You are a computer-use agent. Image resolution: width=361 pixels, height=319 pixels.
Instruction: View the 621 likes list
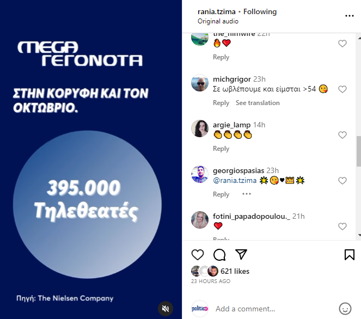pos(235,271)
